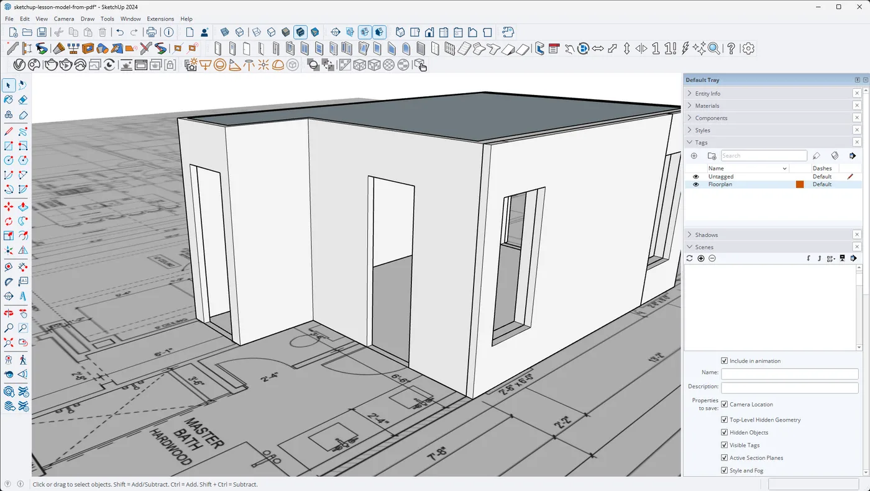Screen dimensions: 870x491
Task: Disable the Hidden Objects checkbox
Action: click(x=724, y=432)
